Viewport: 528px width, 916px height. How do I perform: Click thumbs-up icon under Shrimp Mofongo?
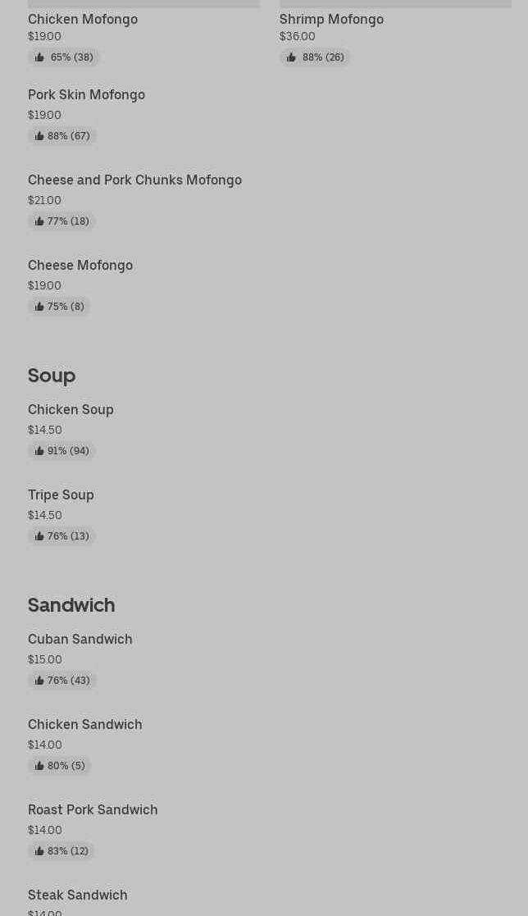(291, 57)
